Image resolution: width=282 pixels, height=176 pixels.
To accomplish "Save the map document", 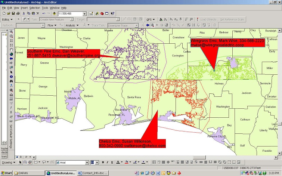I will pos(12,13).
